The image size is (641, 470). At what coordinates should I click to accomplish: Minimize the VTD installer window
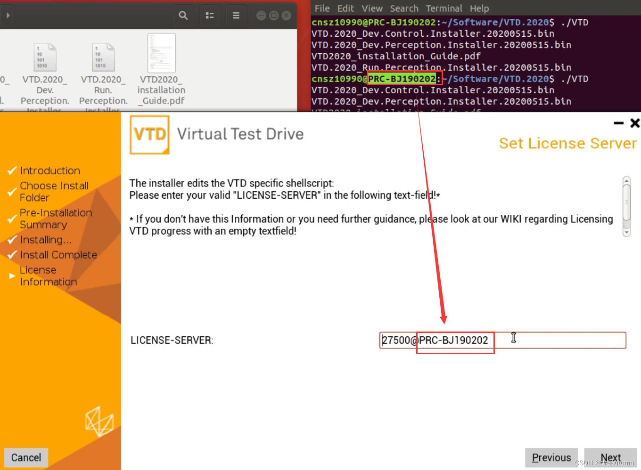619,123
